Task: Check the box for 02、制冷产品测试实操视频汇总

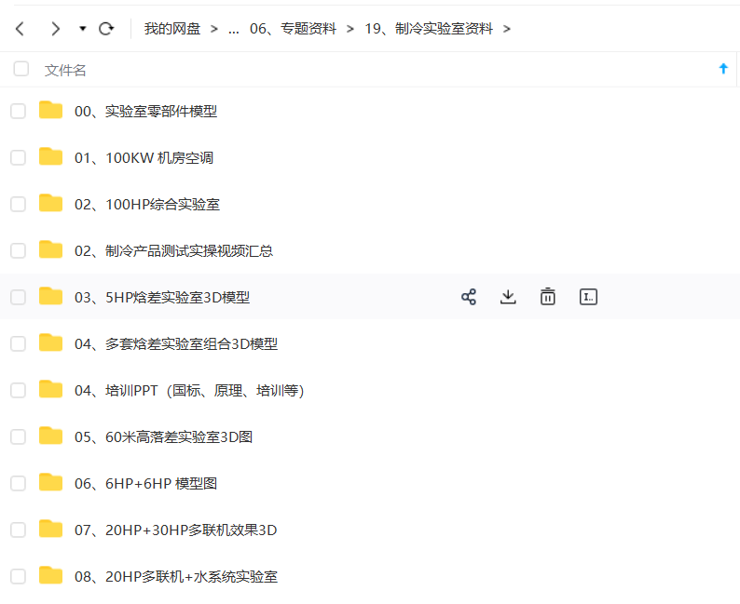Action: pos(18,250)
